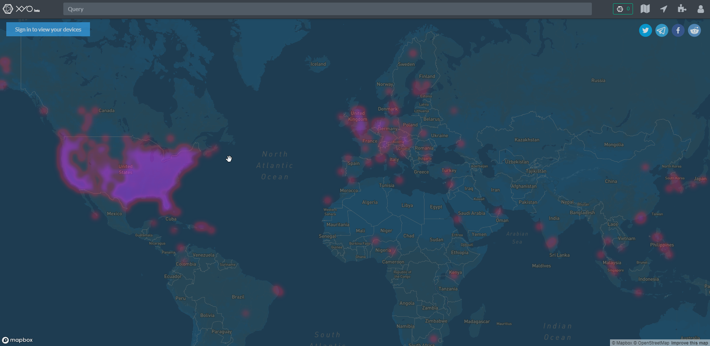Click the United States label on the map
Viewport: 710px width, 346px height.
[126, 169]
